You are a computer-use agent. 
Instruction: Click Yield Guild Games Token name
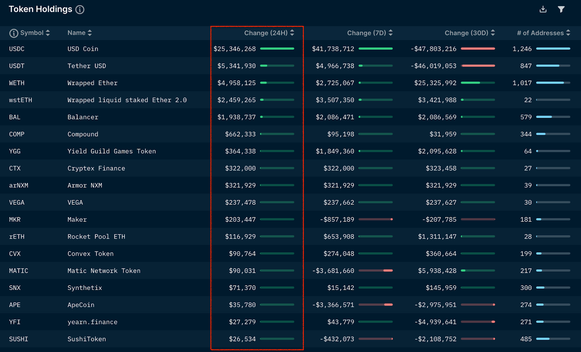click(112, 151)
